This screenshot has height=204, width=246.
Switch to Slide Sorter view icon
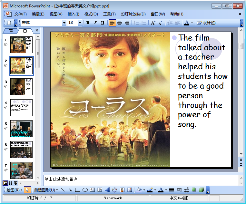tap(11, 183)
